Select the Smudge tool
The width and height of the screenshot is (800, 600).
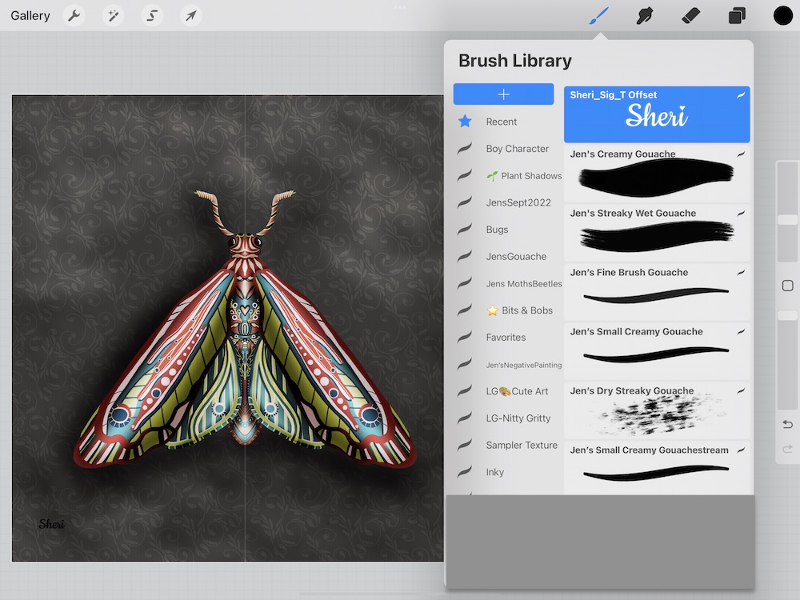tap(643, 15)
